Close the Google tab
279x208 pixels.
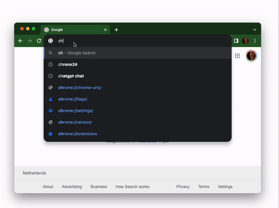point(106,30)
